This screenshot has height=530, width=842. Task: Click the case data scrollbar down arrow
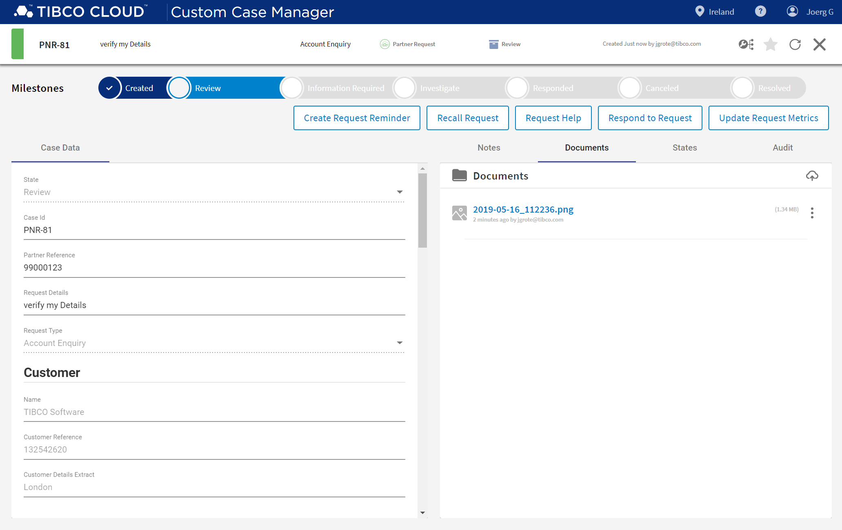(x=422, y=513)
